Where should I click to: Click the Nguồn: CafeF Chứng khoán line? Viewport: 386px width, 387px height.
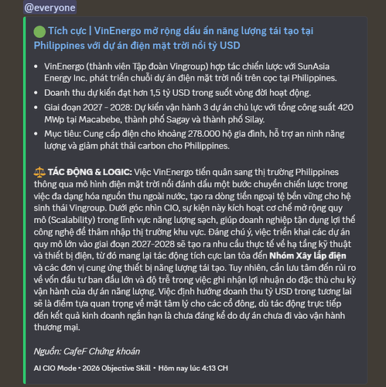pos(87,351)
